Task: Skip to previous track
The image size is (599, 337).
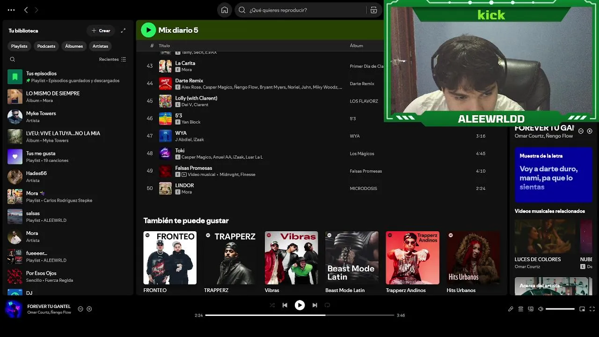Action: point(285,305)
